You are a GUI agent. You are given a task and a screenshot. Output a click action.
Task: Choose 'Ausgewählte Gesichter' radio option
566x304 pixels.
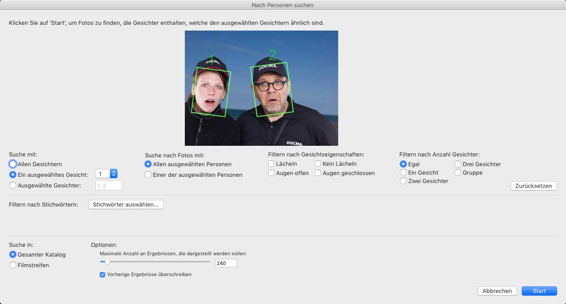[x=13, y=185]
